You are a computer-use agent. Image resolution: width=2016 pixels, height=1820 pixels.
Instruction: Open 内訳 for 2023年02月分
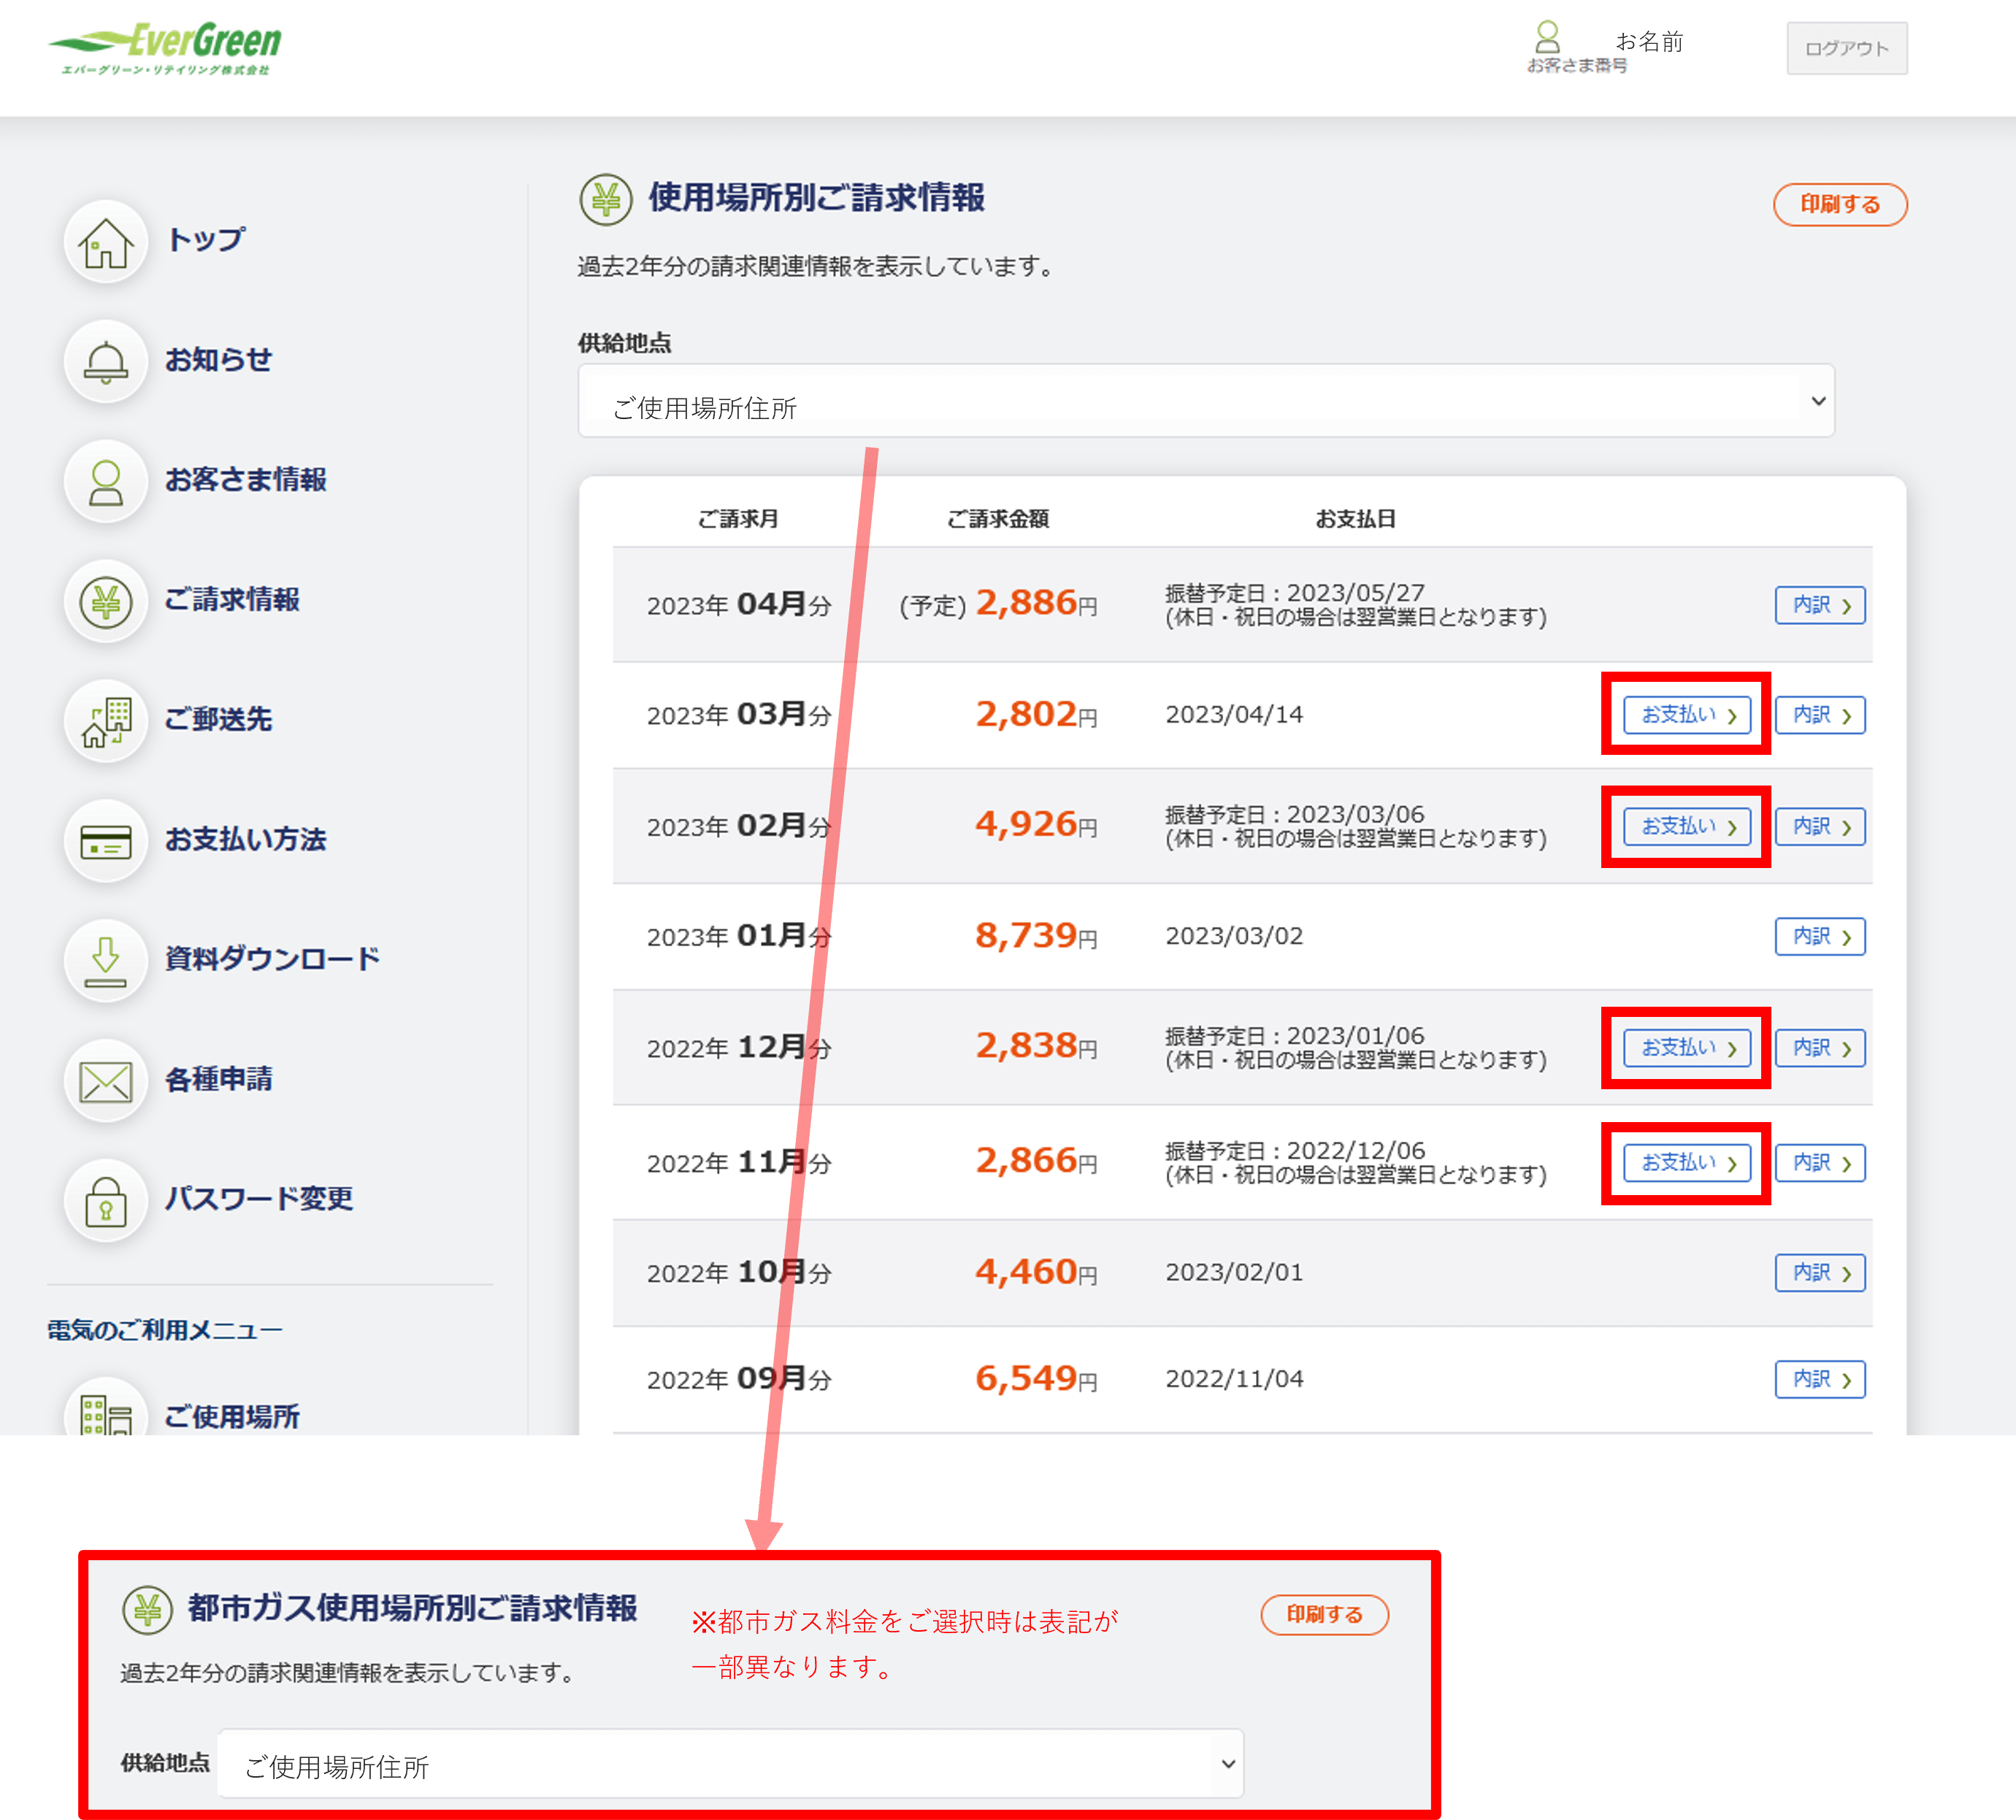pyautogui.click(x=1819, y=827)
